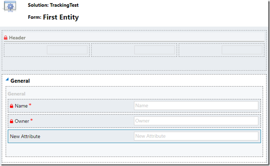Click the New Attribute input box
The width and height of the screenshot is (270, 166).
point(196,136)
